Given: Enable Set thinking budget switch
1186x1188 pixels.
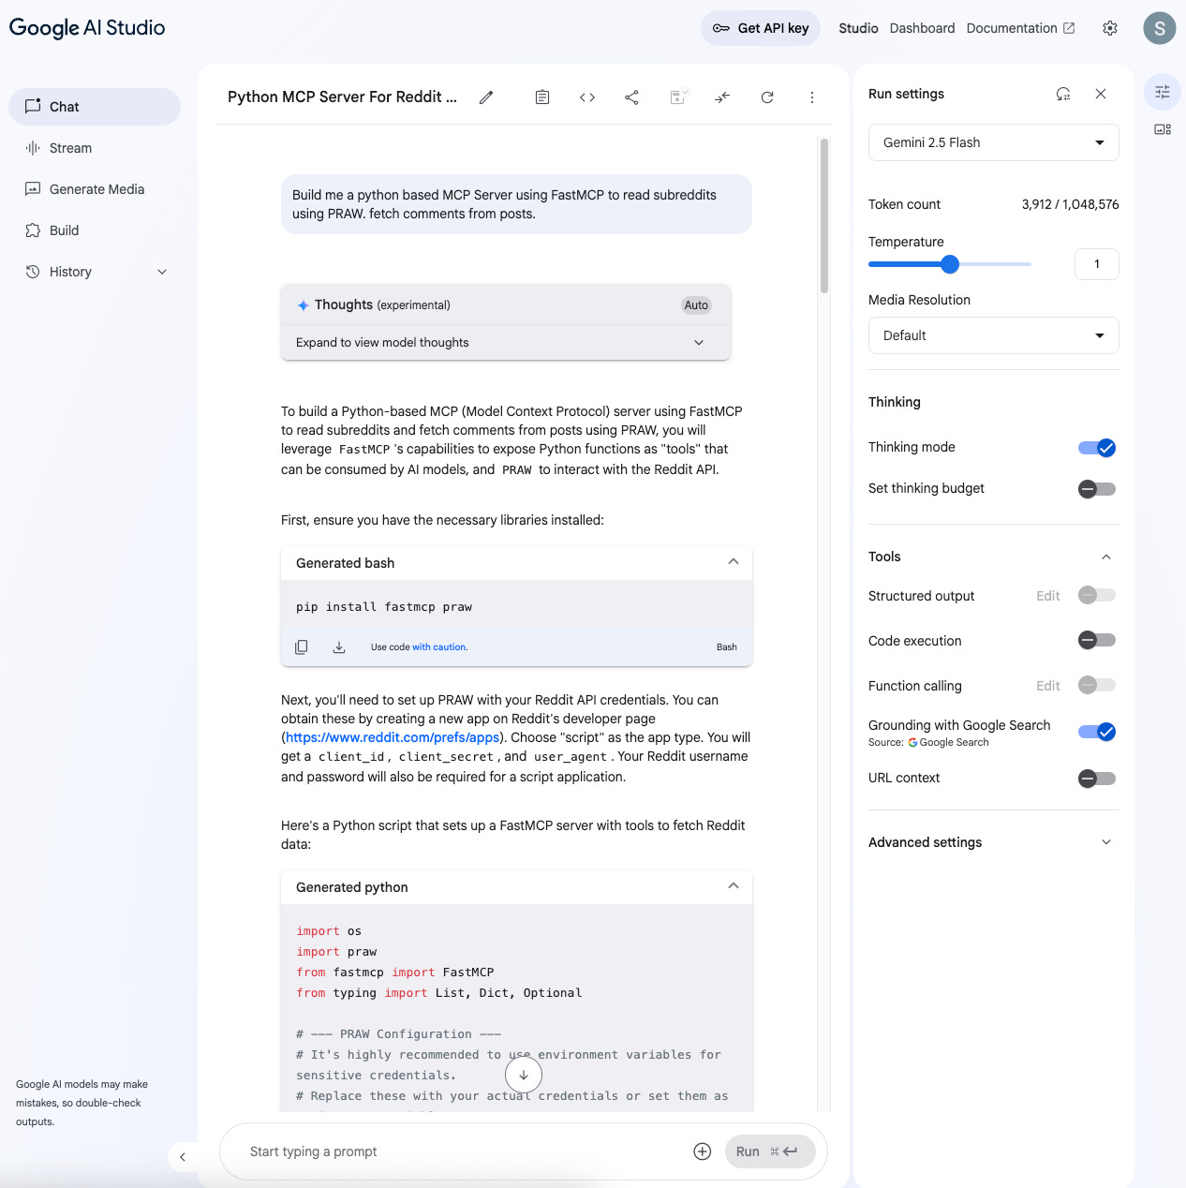Looking at the screenshot, I should tap(1097, 489).
